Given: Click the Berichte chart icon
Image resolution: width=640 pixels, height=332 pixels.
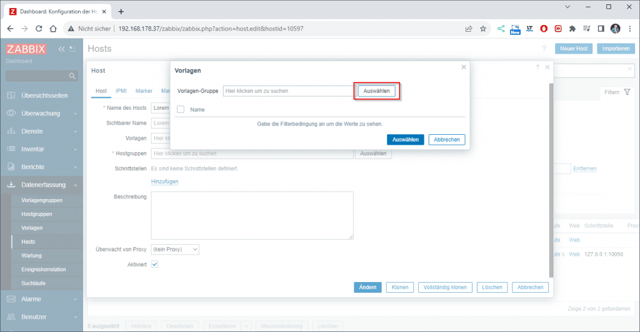Looking at the screenshot, I should click(x=11, y=167).
